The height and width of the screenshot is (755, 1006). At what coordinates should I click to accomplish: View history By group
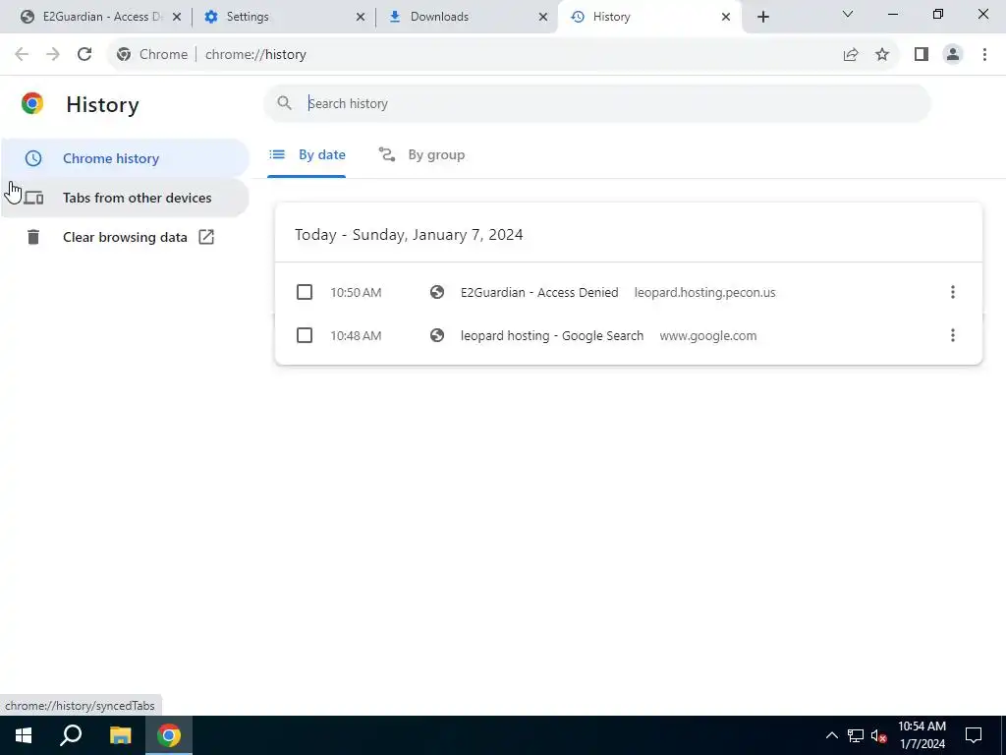click(x=421, y=154)
